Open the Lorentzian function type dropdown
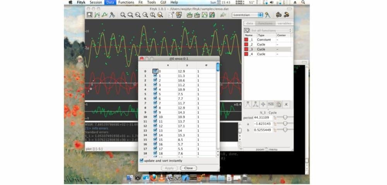This screenshot has height=185, width=387. [247, 15]
